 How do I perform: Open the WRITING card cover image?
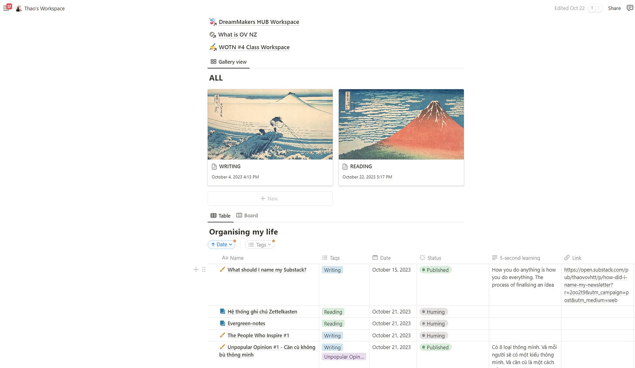click(270, 124)
